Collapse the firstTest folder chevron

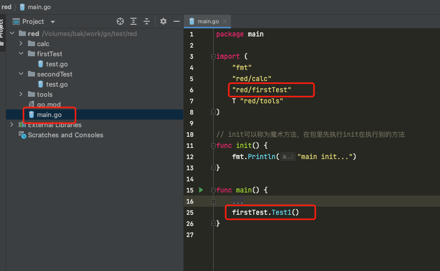[x=21, y=54]
